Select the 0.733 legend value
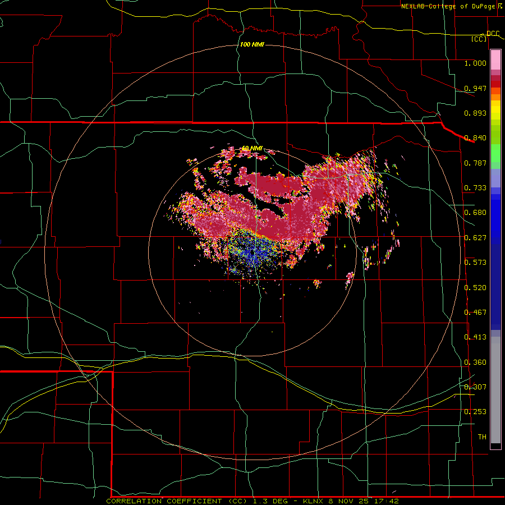The image size is (505, 505). coord(475,188)
